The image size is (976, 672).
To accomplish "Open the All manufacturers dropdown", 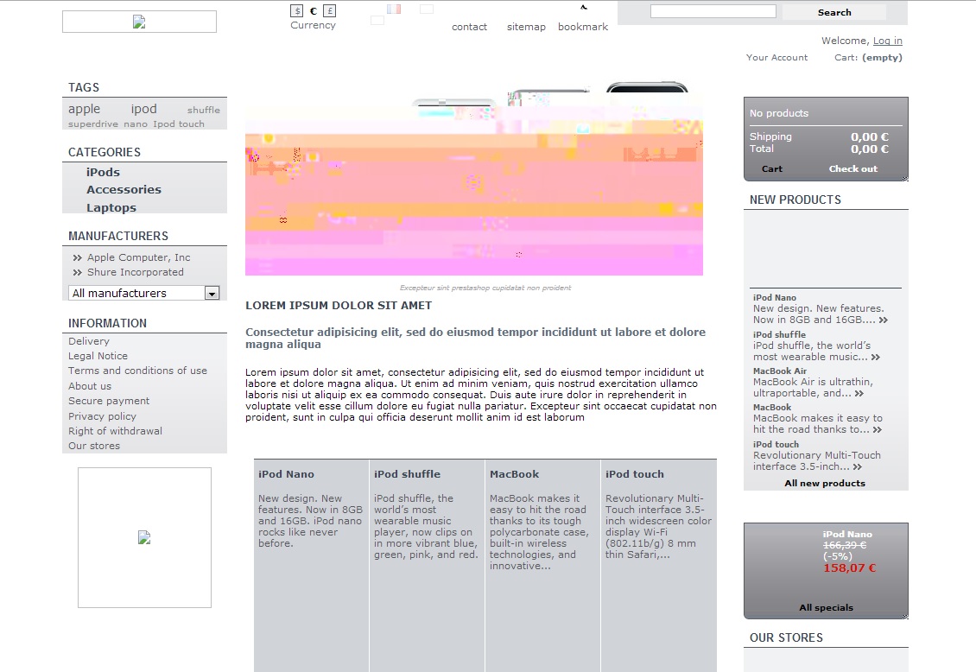I will 143,293.
